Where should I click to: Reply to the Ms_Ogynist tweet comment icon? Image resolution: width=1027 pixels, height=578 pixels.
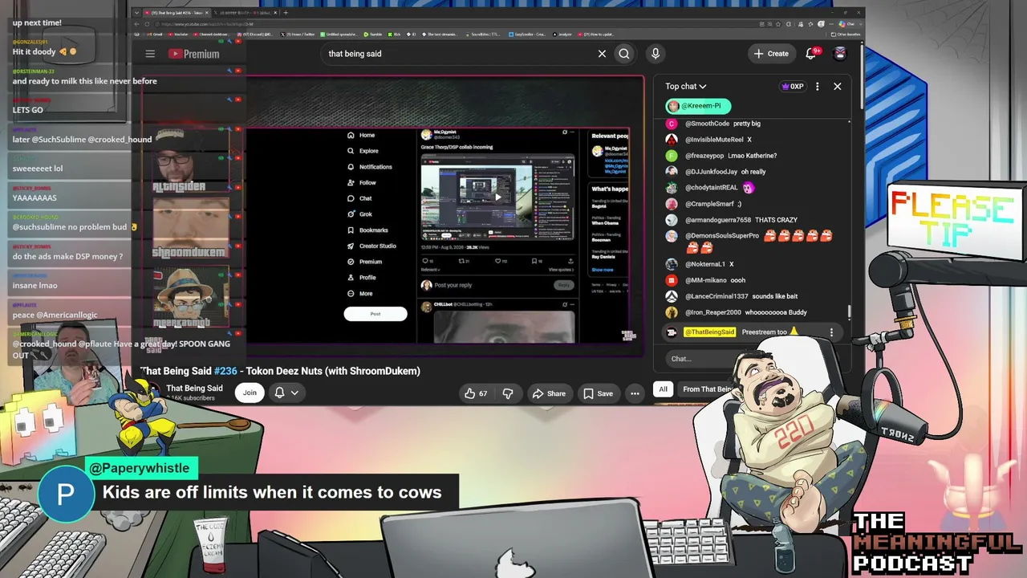pyautogui.click(x=426, y=261)
